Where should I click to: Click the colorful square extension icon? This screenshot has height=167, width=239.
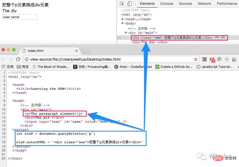coord(220,59)
